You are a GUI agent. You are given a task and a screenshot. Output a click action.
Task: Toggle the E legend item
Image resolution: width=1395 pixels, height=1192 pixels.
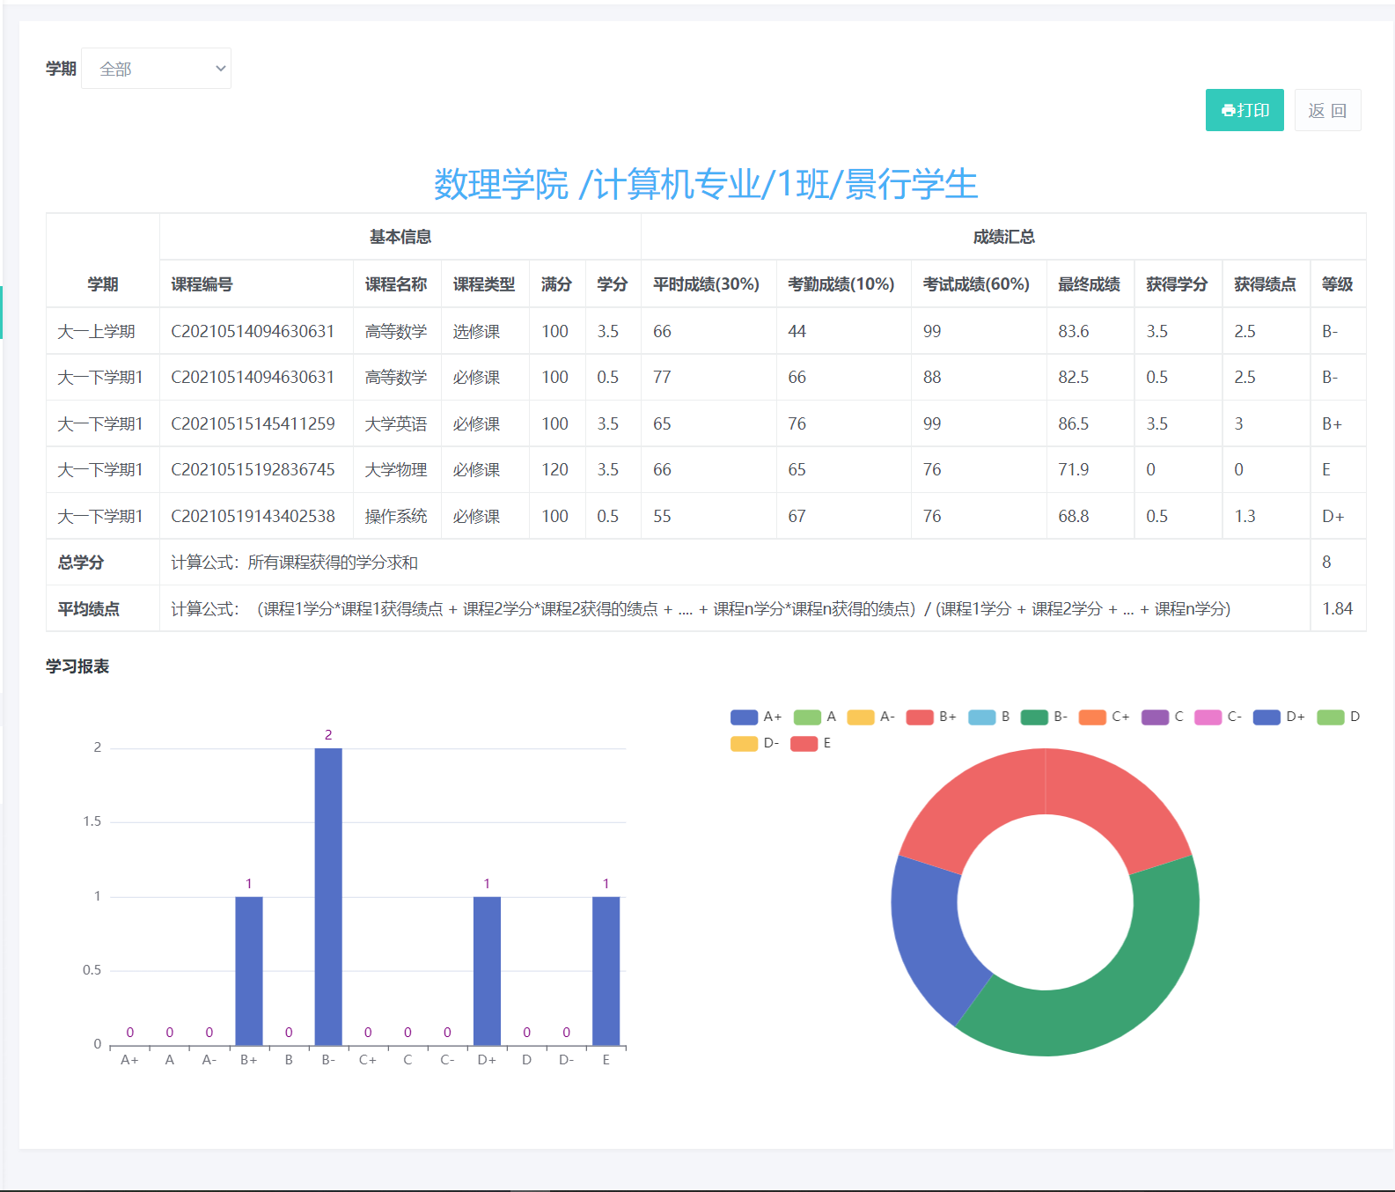point(811,743)
